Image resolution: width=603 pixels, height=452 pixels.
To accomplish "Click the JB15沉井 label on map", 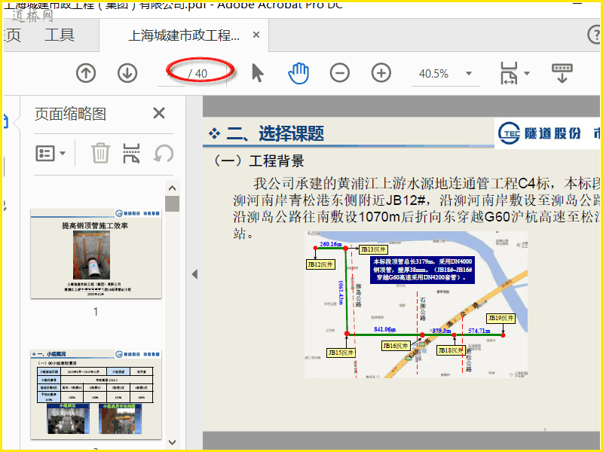I will click(341, 353).
